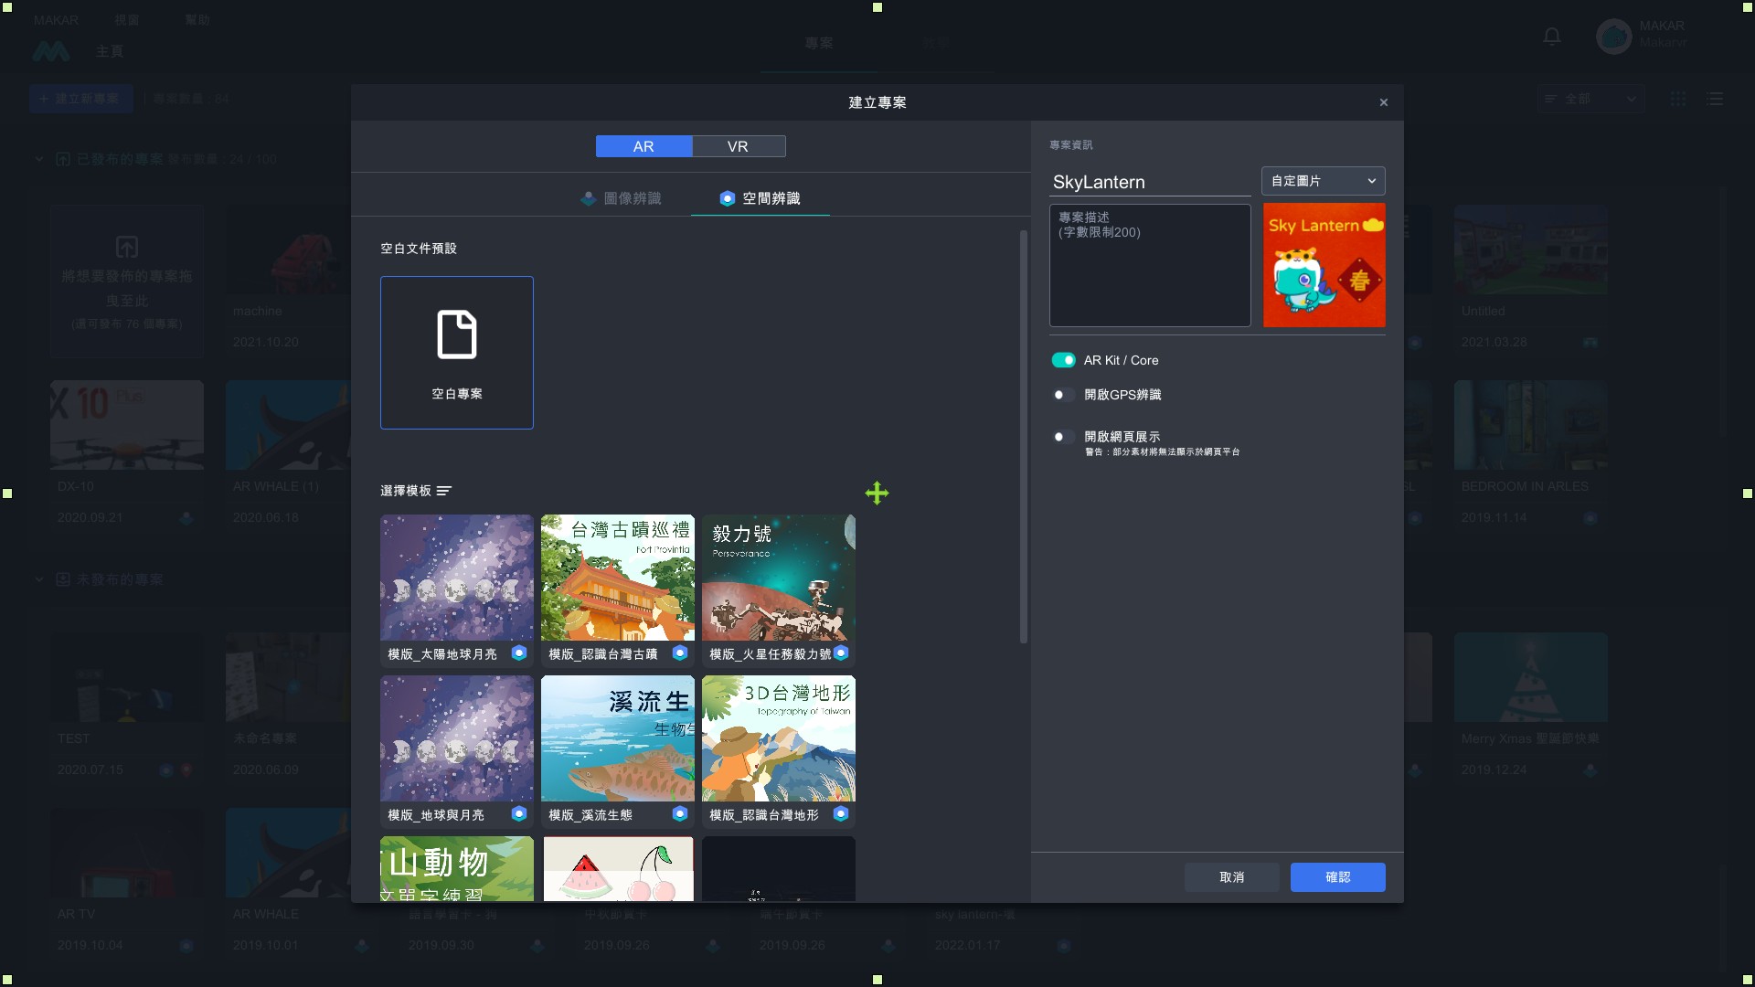Open the 自定圖片 dropdown
Image resolution: width=1755 pixels, height=987 pixels.
click(1323, 181)
